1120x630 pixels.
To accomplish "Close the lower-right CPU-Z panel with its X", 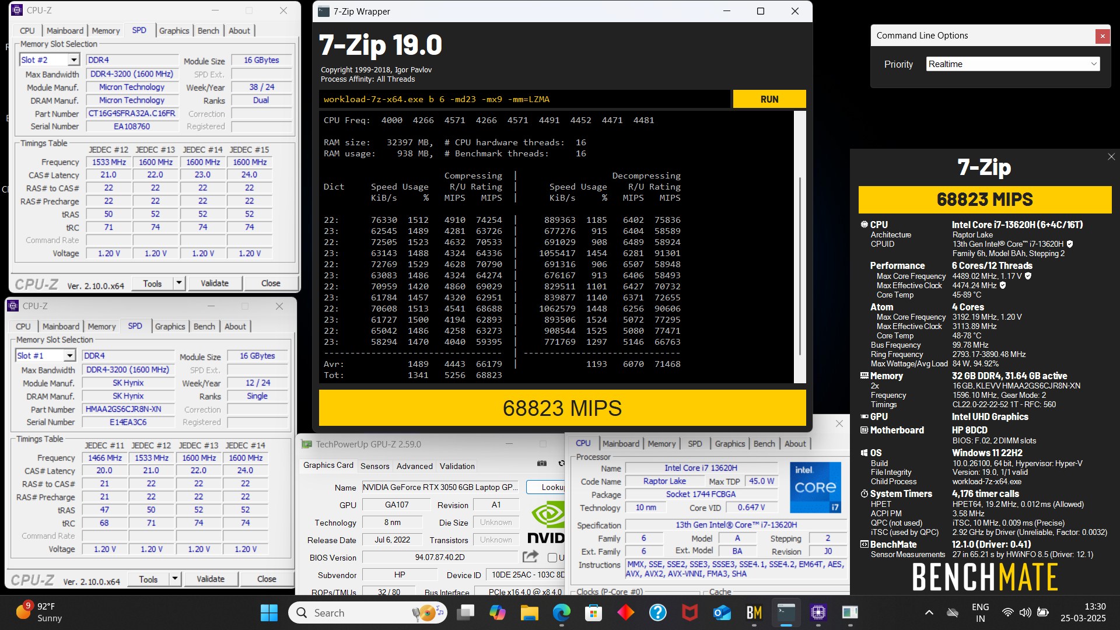I will click(839, 423).
